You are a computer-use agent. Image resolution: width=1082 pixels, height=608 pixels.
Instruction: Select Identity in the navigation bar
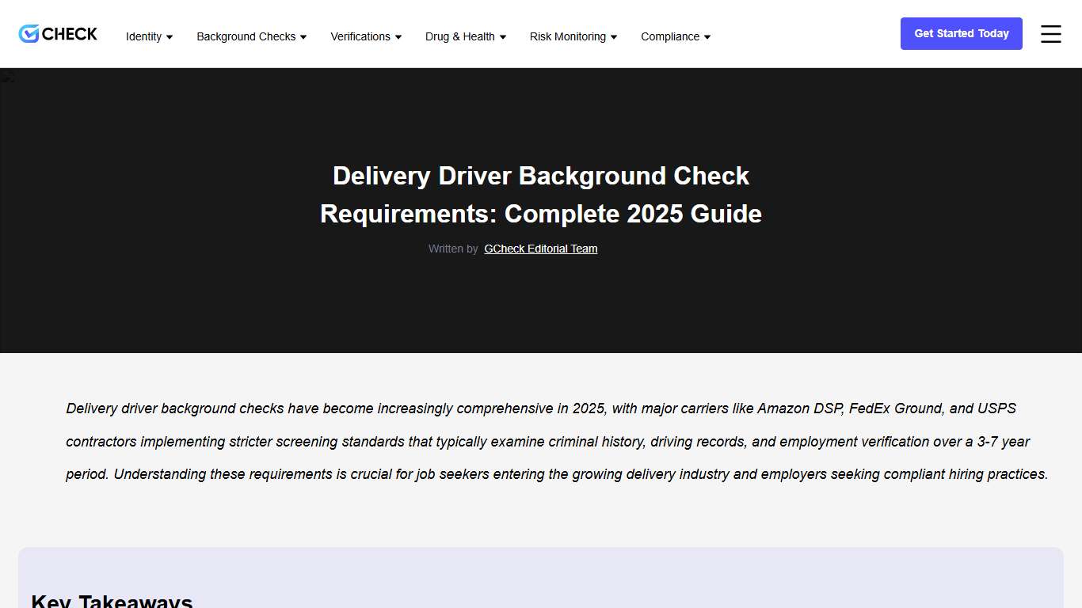pyautogui.click(x=144, y=36)
